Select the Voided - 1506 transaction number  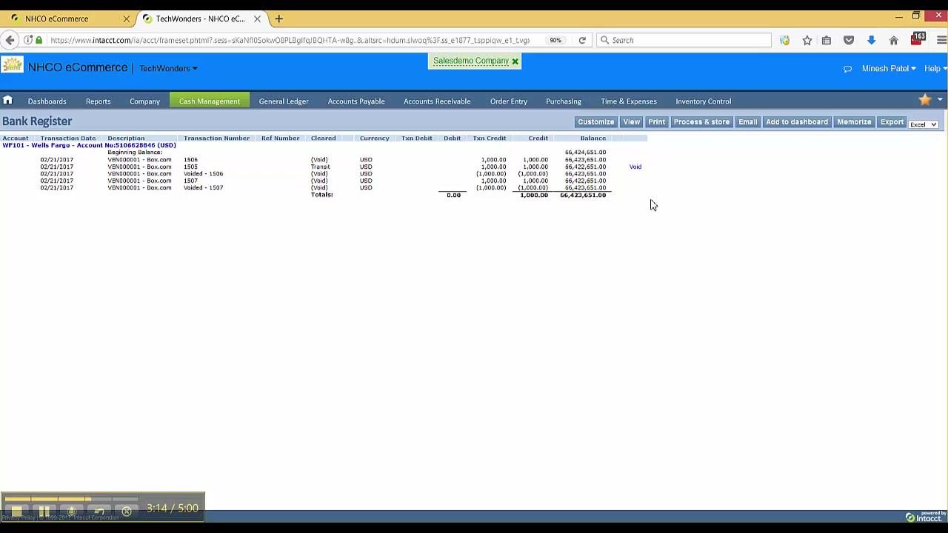(203, 174)
